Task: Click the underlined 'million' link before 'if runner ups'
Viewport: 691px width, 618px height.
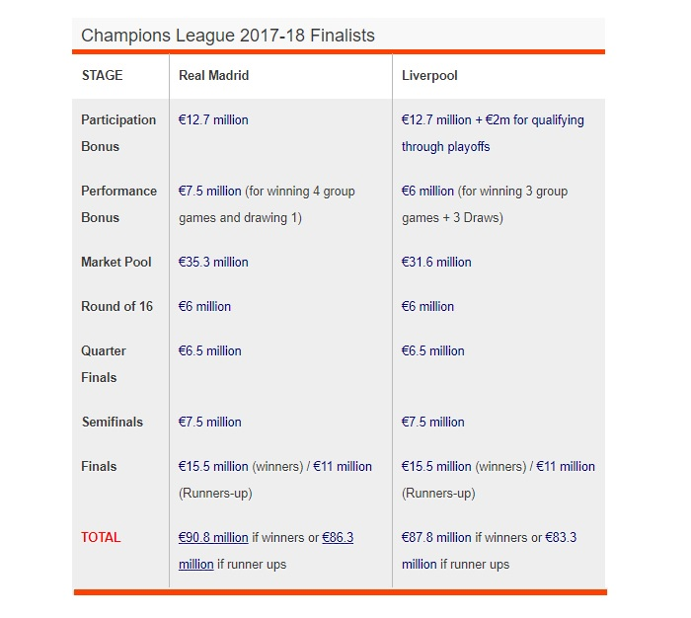Action: click(x=196, y=565)
